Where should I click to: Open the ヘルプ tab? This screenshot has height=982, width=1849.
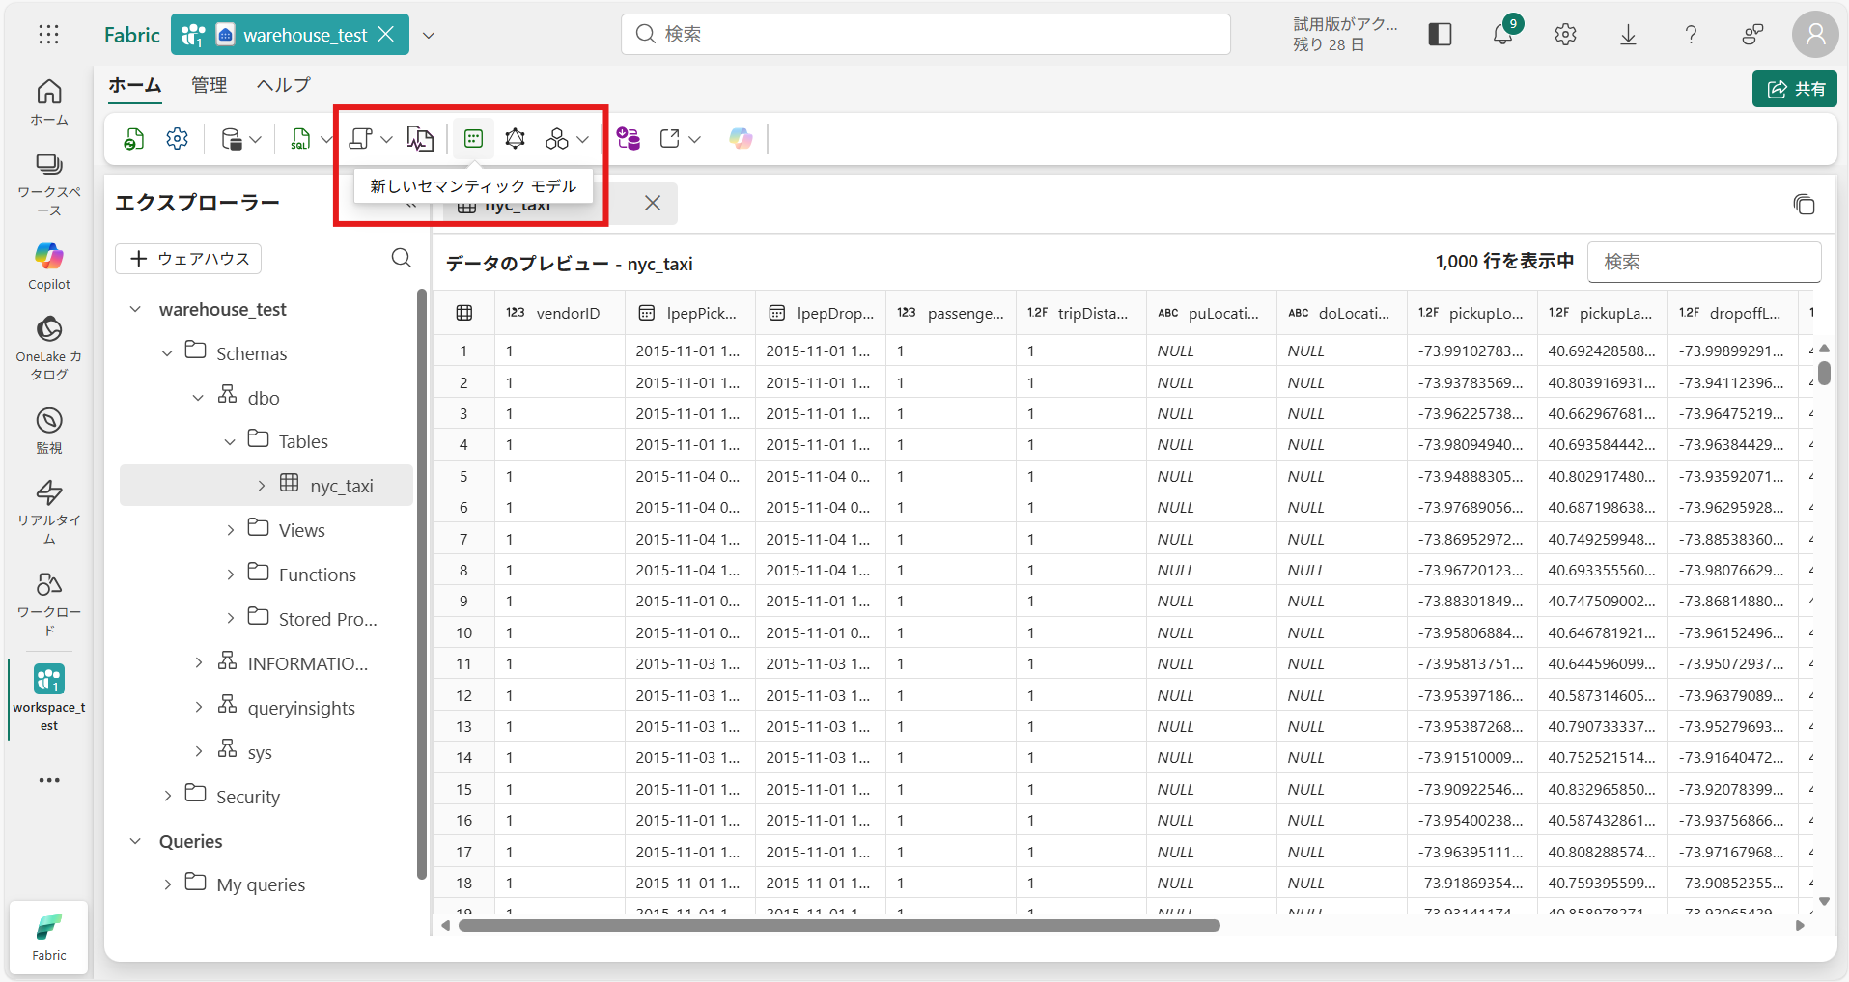283,85
